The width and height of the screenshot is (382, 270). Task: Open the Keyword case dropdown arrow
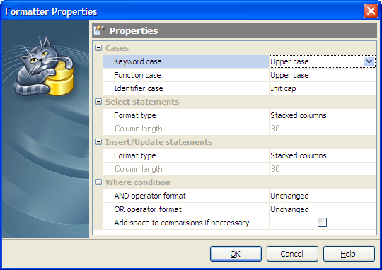369,61
